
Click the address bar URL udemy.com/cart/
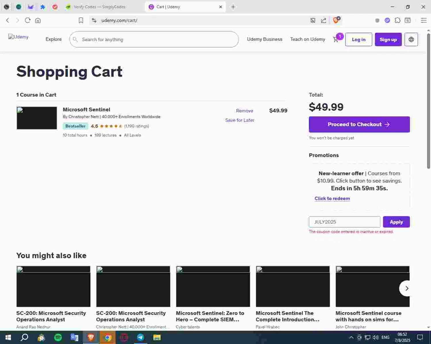[119, 20]
